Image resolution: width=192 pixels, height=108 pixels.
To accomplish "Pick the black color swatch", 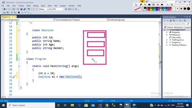I will click(145, 8).
